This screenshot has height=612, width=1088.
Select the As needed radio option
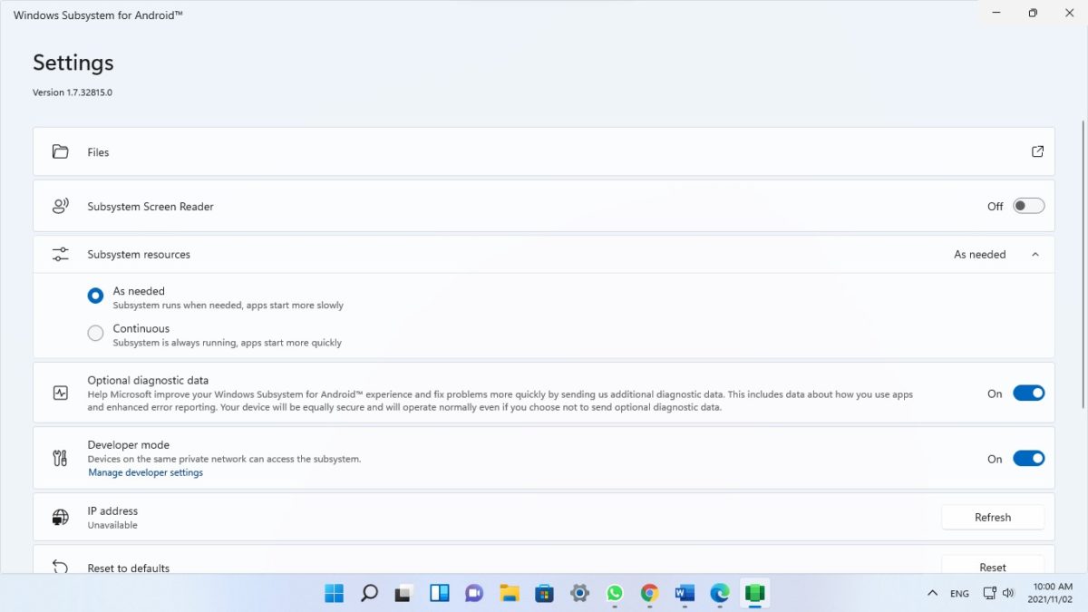pos(95,296)
